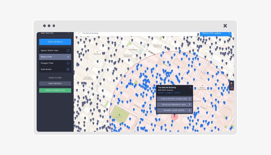
Task: Click the Waldorf-Astoria Hotel map label
Action: tap(202, 89)
